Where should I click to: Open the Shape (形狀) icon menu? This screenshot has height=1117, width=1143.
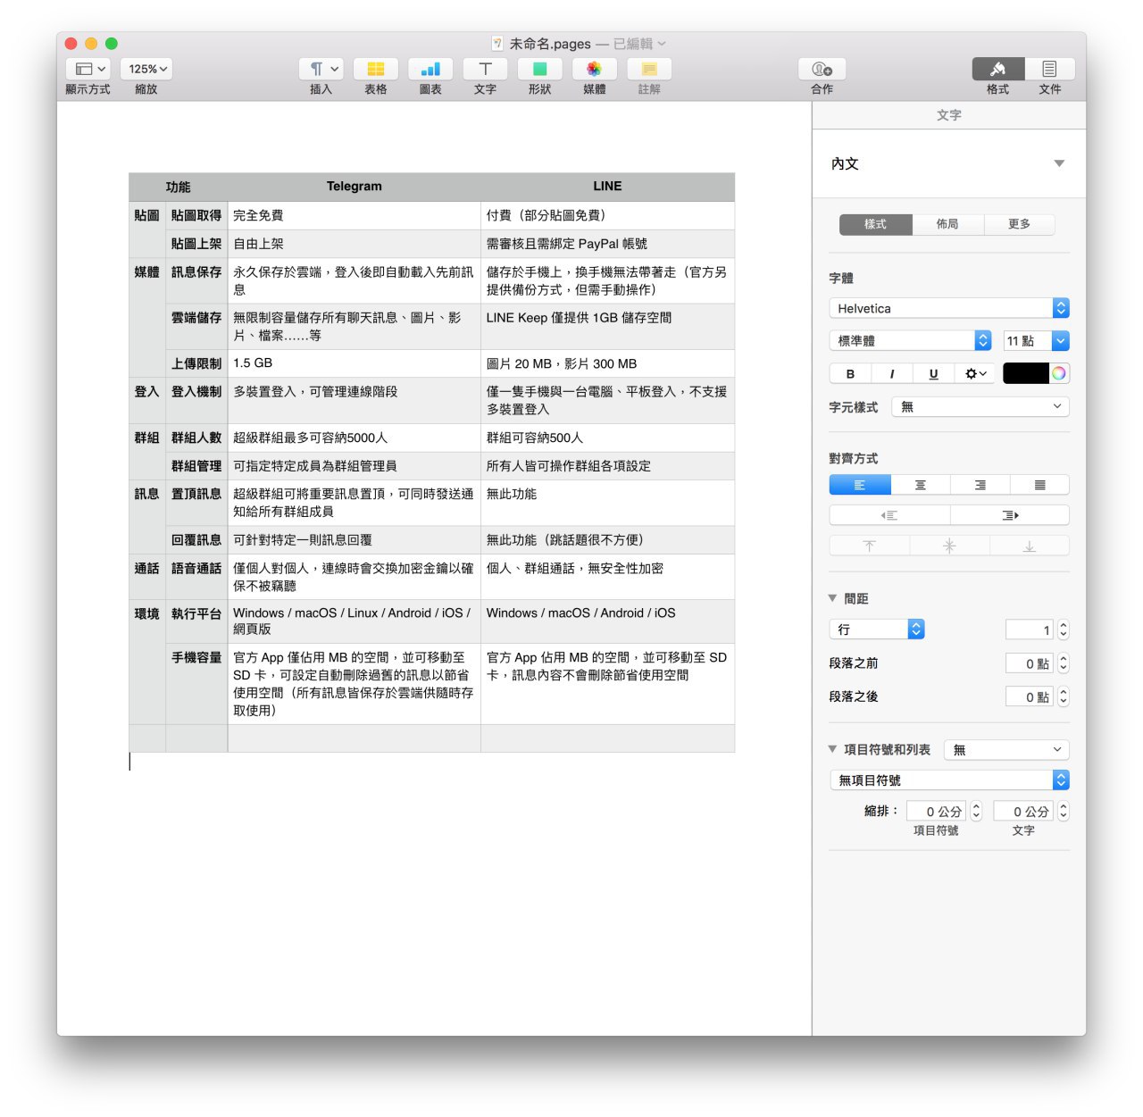point(539,70)
